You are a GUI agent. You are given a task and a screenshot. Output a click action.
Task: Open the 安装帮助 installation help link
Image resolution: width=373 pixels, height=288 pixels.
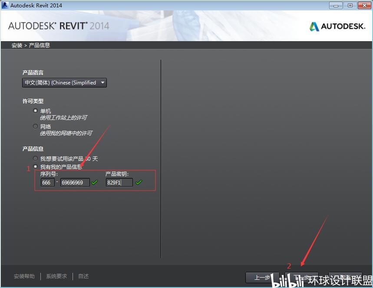tap(24, 276)
